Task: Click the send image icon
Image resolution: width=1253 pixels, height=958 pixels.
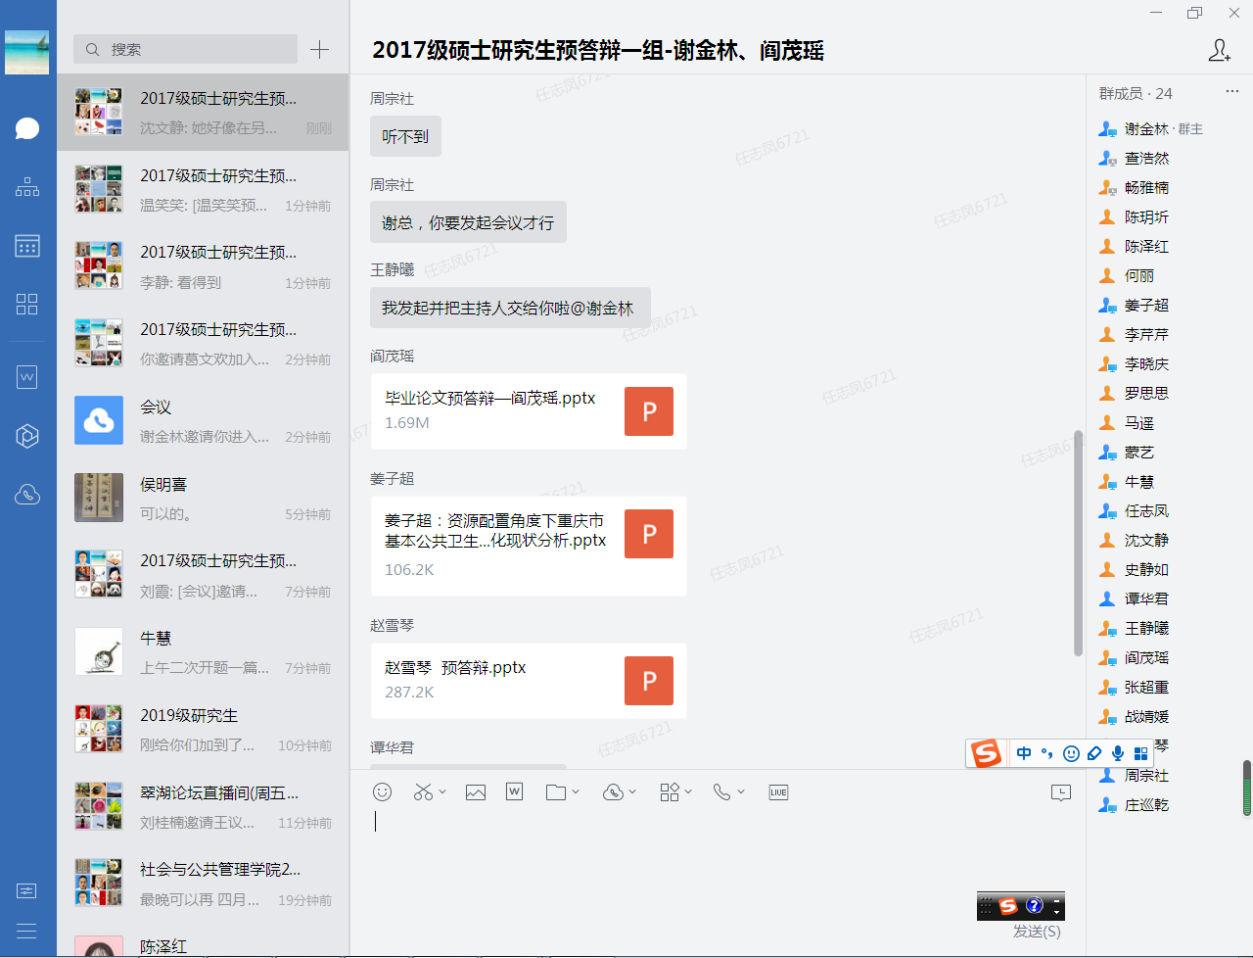Action: coord(476,792)
